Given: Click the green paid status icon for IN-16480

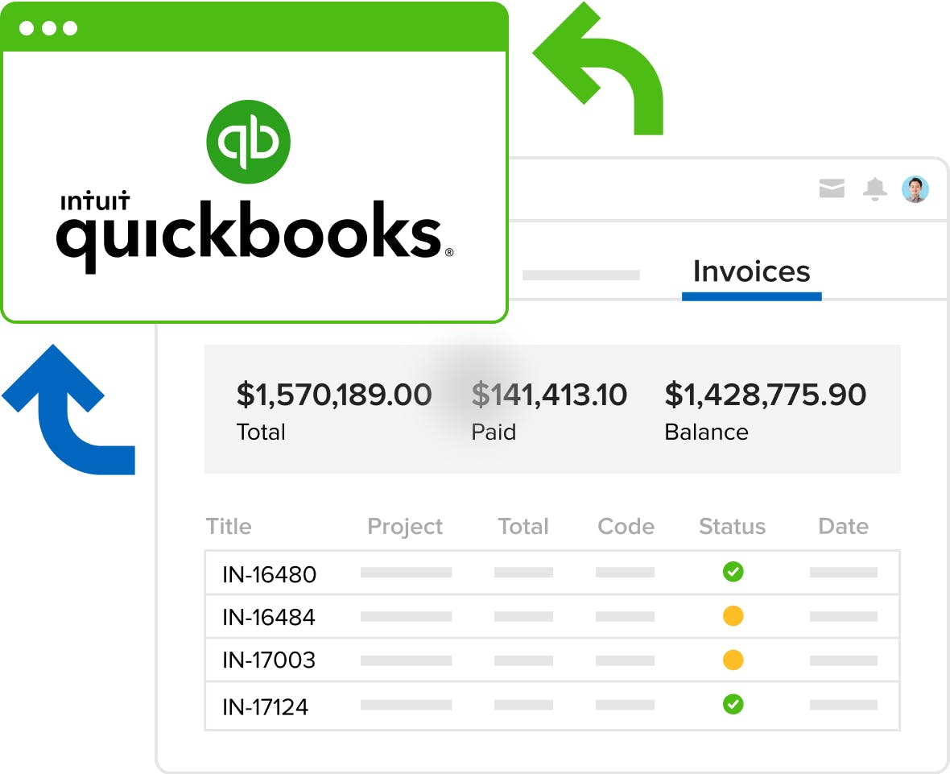Looking at the screenshot, I should [x=733, y=572].
